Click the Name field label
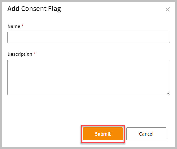 14,26
